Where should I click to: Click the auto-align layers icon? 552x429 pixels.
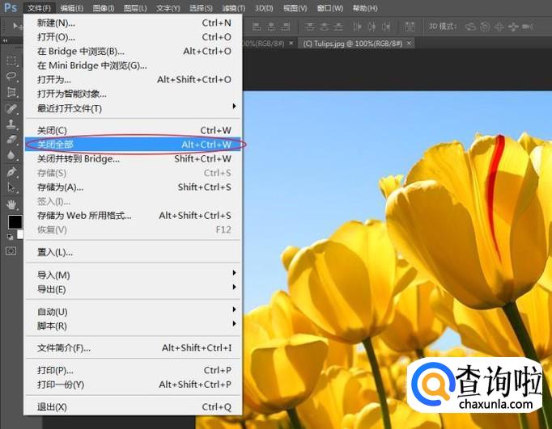[x=410, y=27]
